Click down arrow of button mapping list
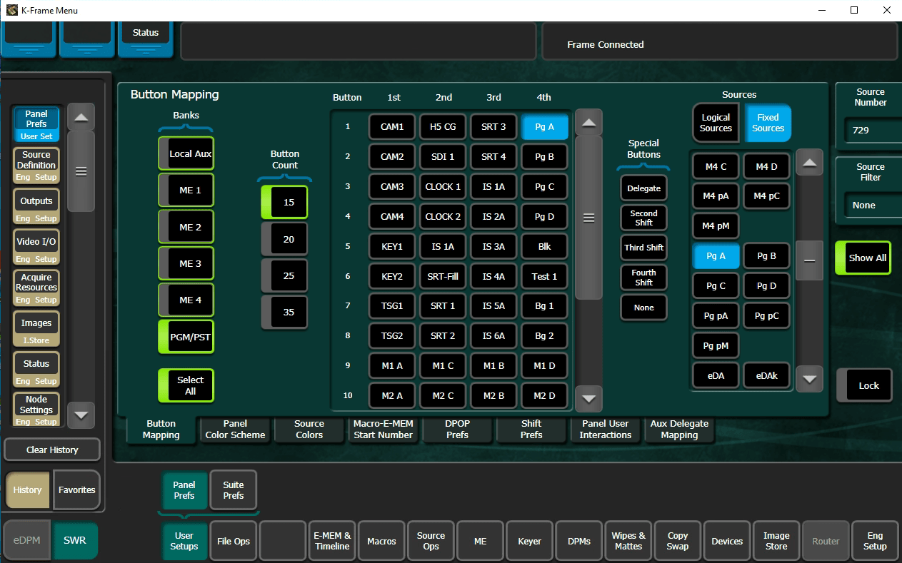 588,398
